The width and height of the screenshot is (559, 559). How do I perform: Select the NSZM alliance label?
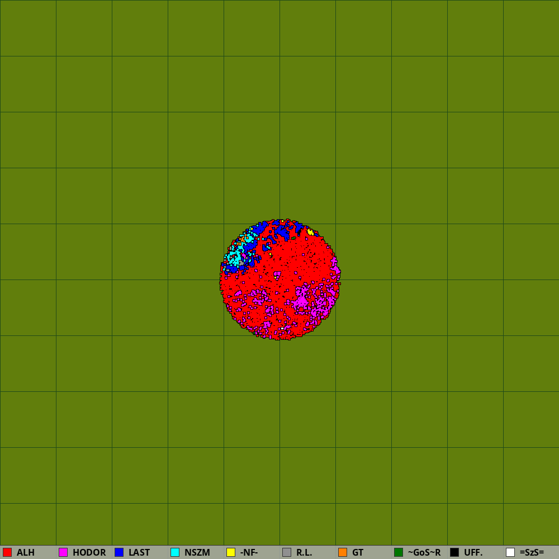tap(197, 552)
